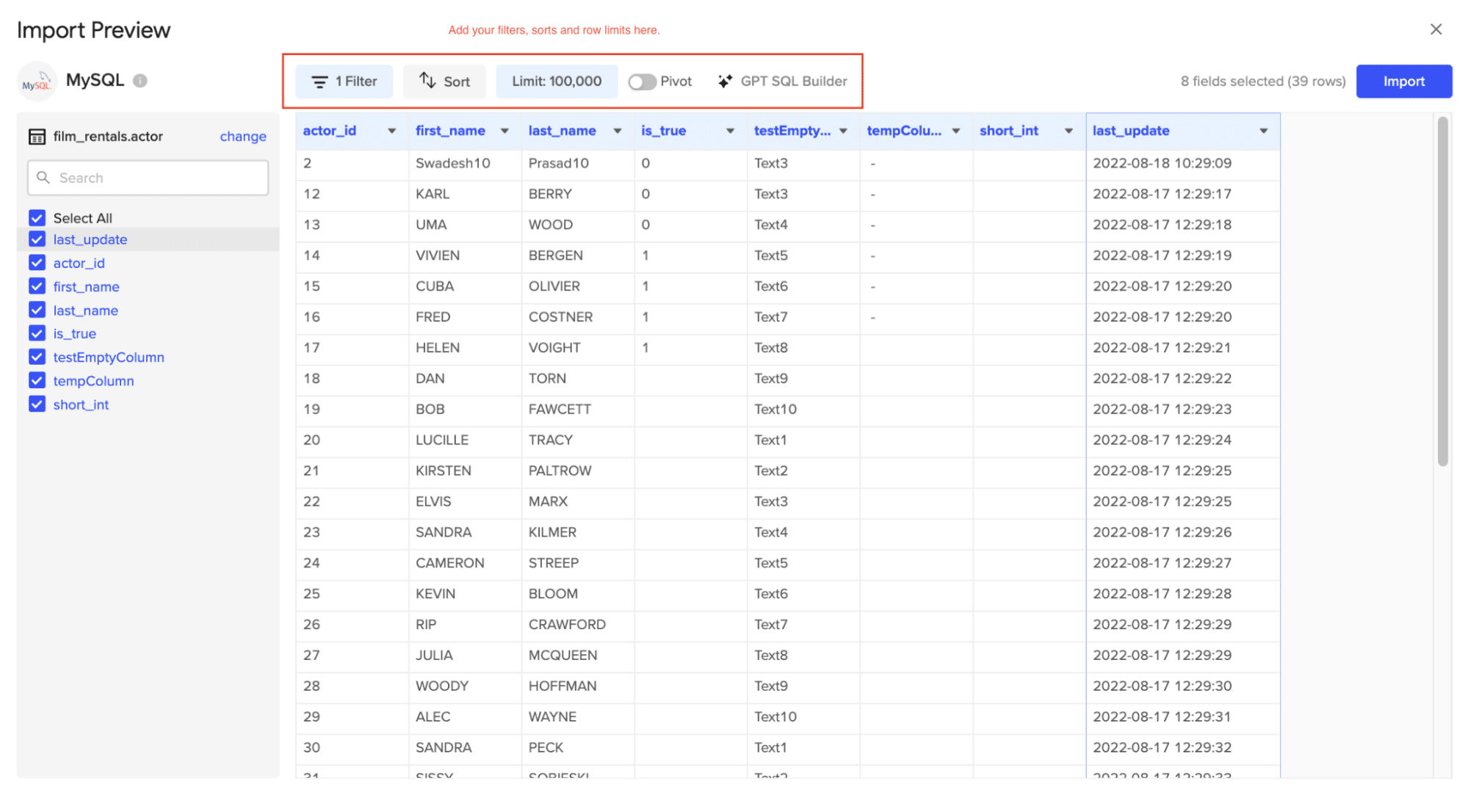The width and height of the screenshot is (1468, 803).
Task: Click the MySQL info icon
Action: pos(140,81)
